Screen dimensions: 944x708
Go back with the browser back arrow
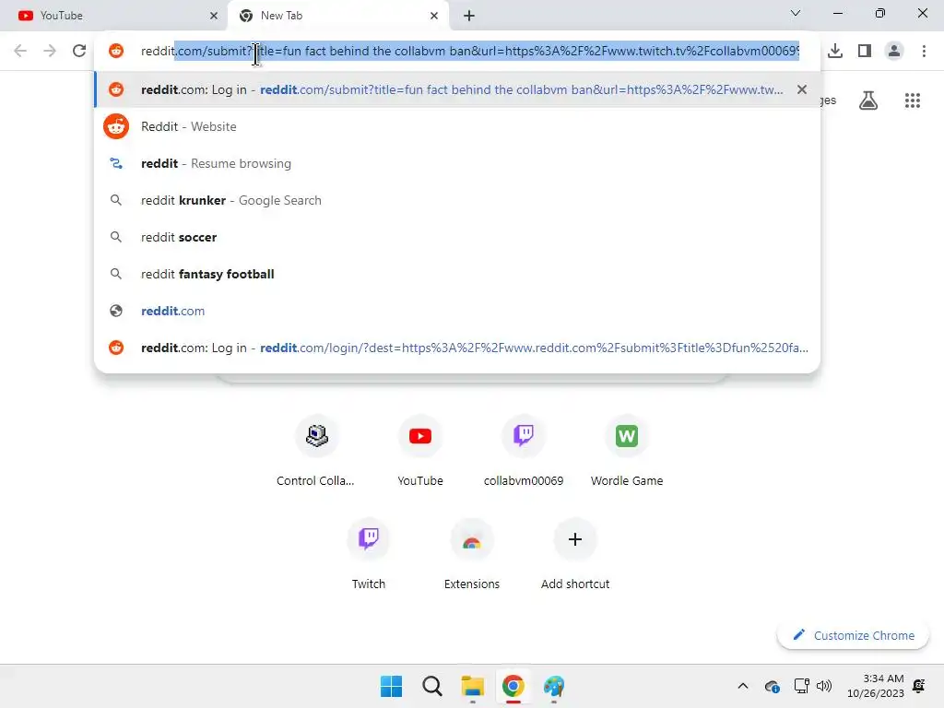[x=20, y=51]
